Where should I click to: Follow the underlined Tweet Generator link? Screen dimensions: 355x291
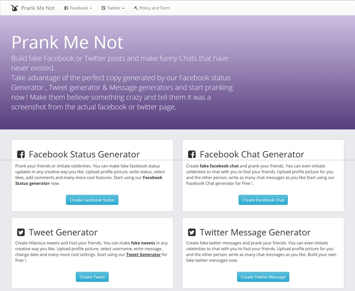click(144, 255)
